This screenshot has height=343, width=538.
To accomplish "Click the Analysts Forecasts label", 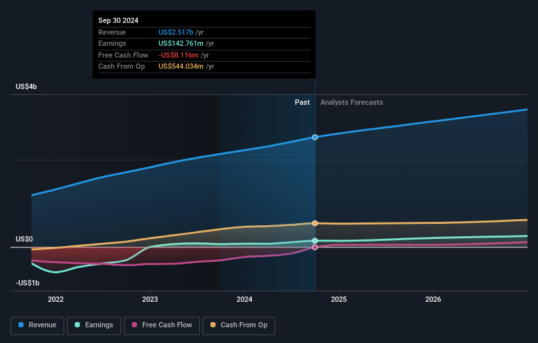I will [352, 103].
